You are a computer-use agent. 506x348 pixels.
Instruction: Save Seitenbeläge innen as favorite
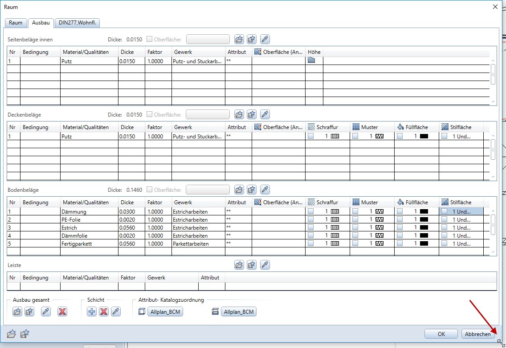click(252, 39)
